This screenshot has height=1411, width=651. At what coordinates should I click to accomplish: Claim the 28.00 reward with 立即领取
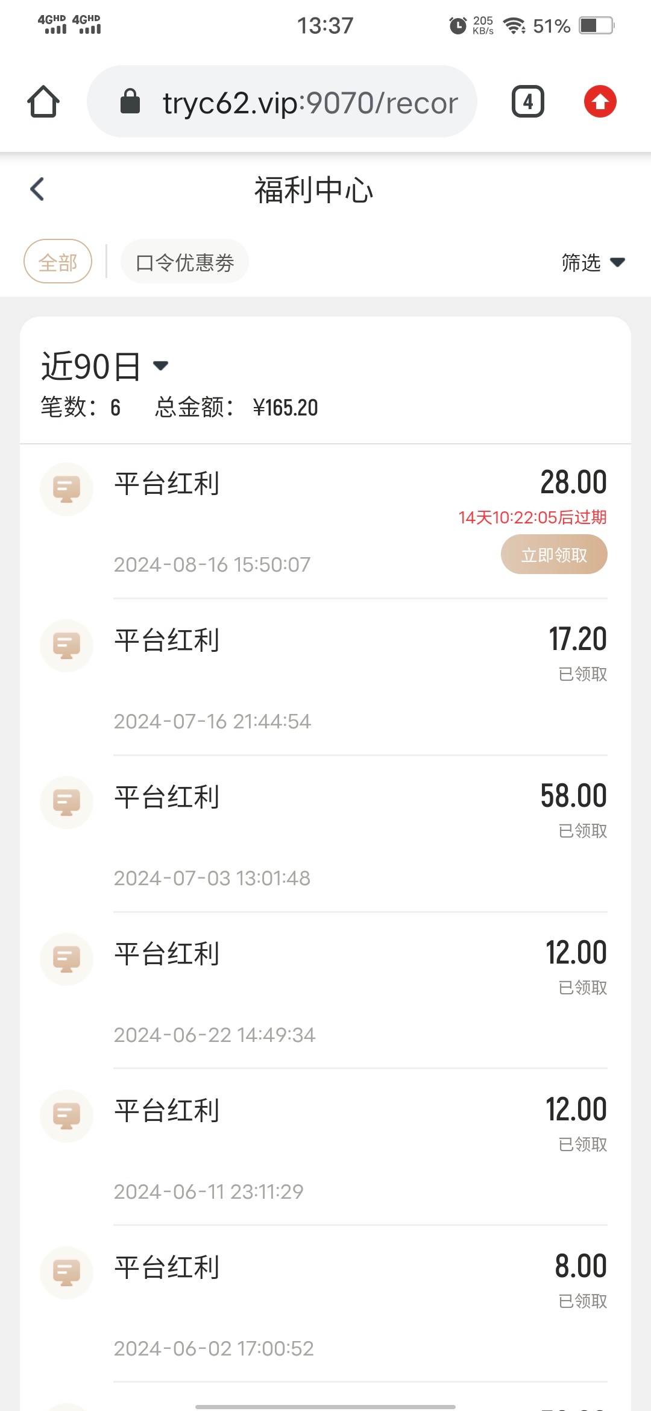point(554,555)
